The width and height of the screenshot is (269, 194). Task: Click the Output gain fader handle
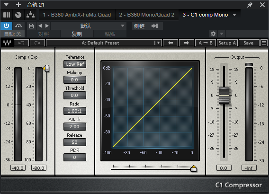tap(224, 95)
